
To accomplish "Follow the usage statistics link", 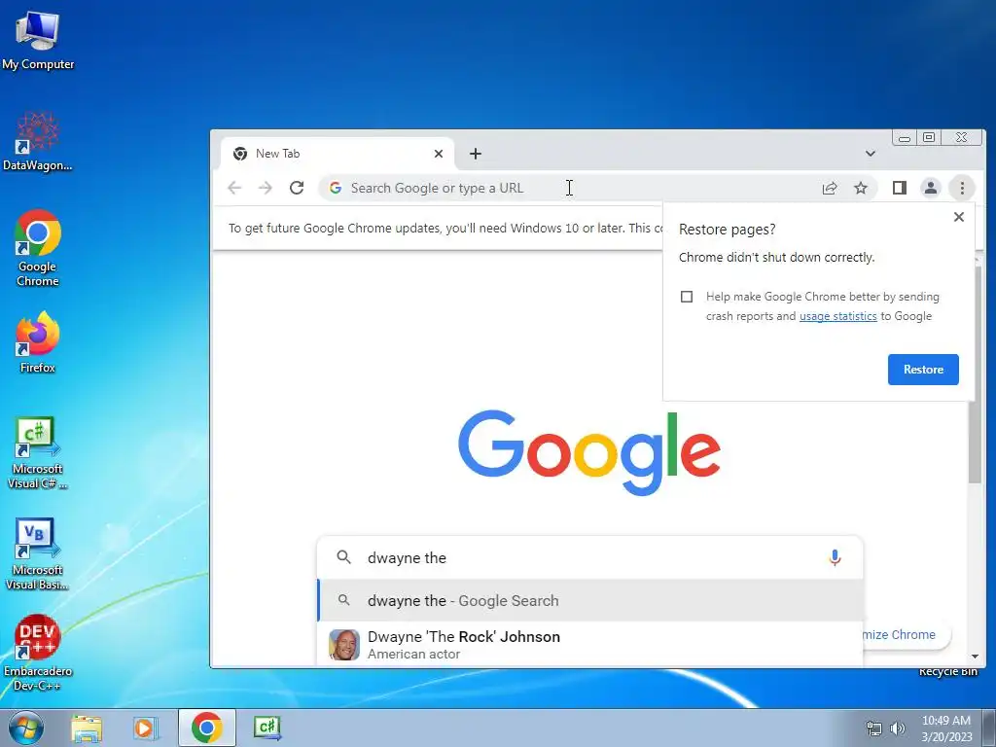I will click(x=837, y=316).
